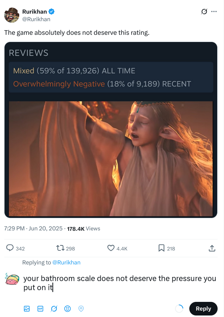Screen dimensions: 224x317
Task: Open Rurikhan's profile avatar
Action: (x=12, y=15)
